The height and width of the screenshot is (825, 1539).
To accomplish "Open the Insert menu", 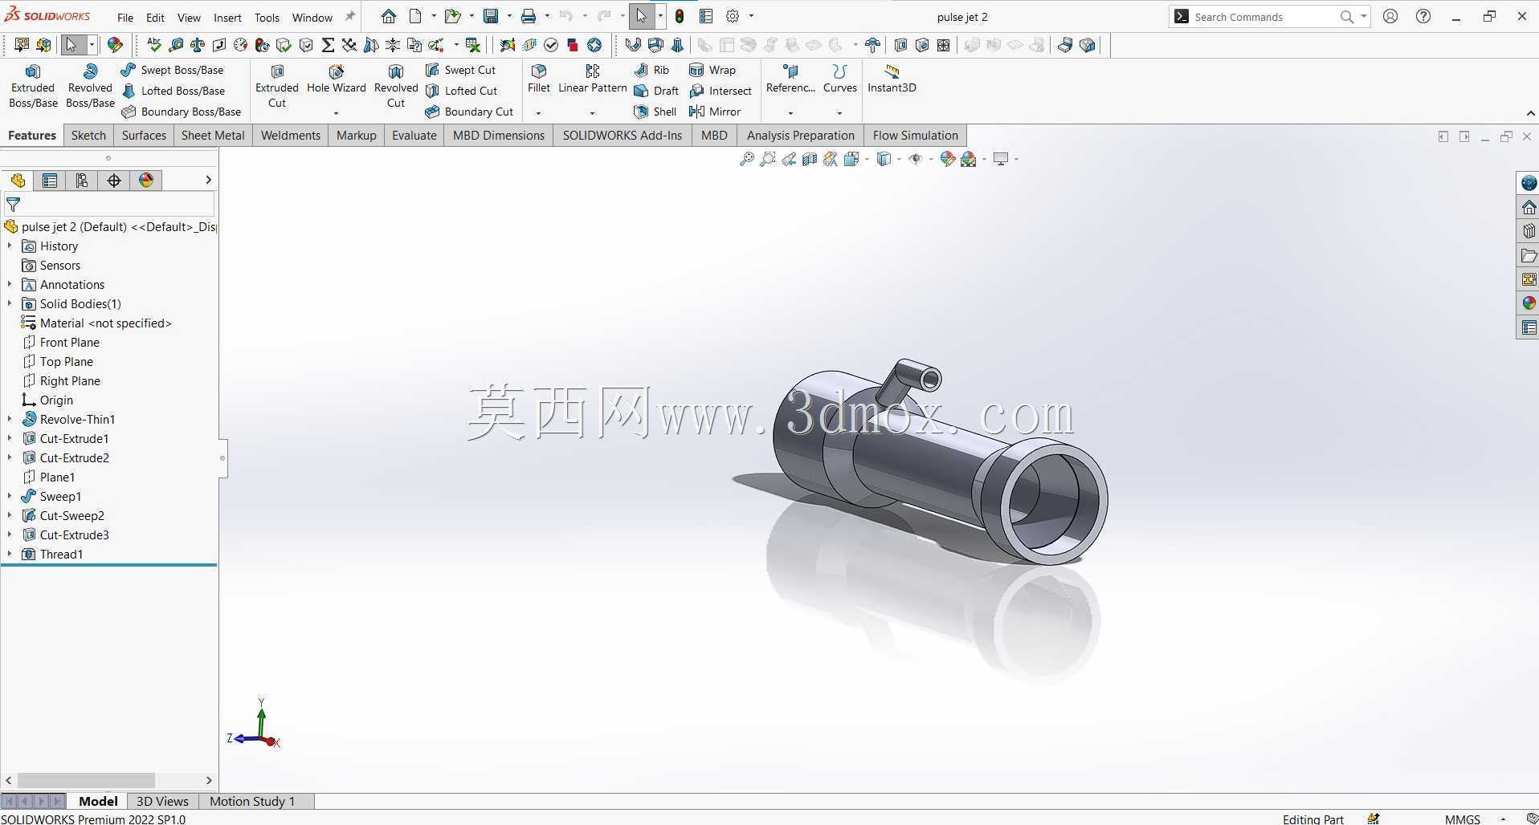I will click(227, 17).
